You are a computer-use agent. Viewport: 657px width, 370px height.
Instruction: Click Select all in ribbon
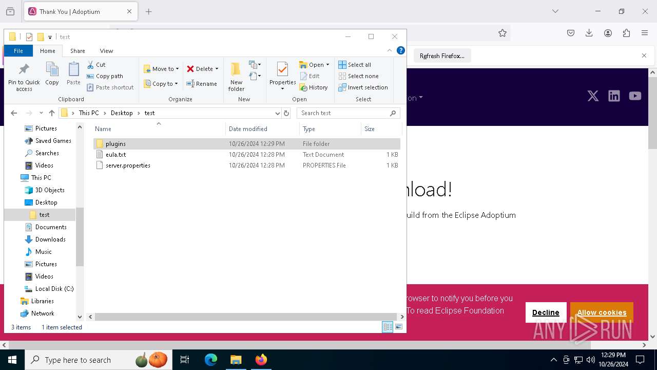[355, 65]
